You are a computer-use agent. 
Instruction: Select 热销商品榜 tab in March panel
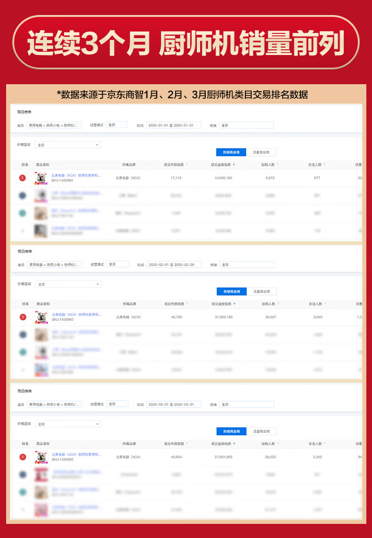pyautogui.click(x=232, y=431)
